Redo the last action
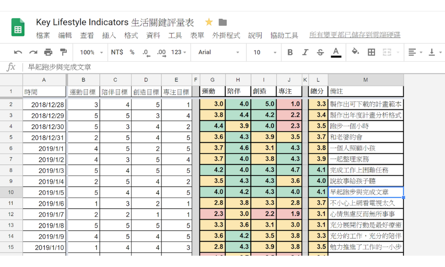The height and width of the screenshot is (267, 445). [33, 52]
